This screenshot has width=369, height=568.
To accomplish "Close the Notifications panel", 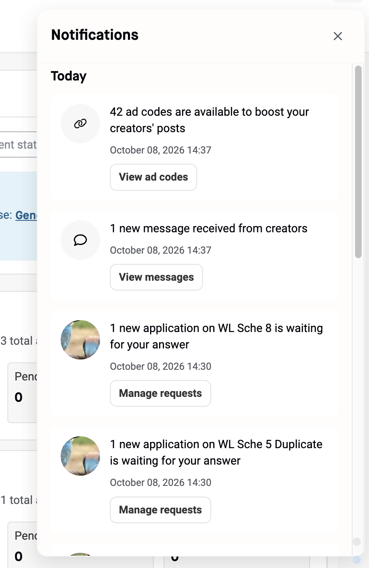I will pos(338,36).
